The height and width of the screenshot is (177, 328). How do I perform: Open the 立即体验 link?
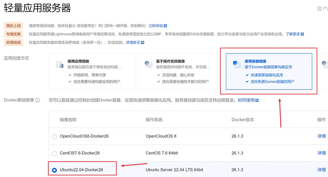coord(156,26)
